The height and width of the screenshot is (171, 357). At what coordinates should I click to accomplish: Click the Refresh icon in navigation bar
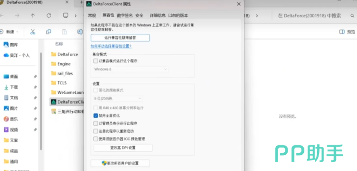tap(49, 16)
